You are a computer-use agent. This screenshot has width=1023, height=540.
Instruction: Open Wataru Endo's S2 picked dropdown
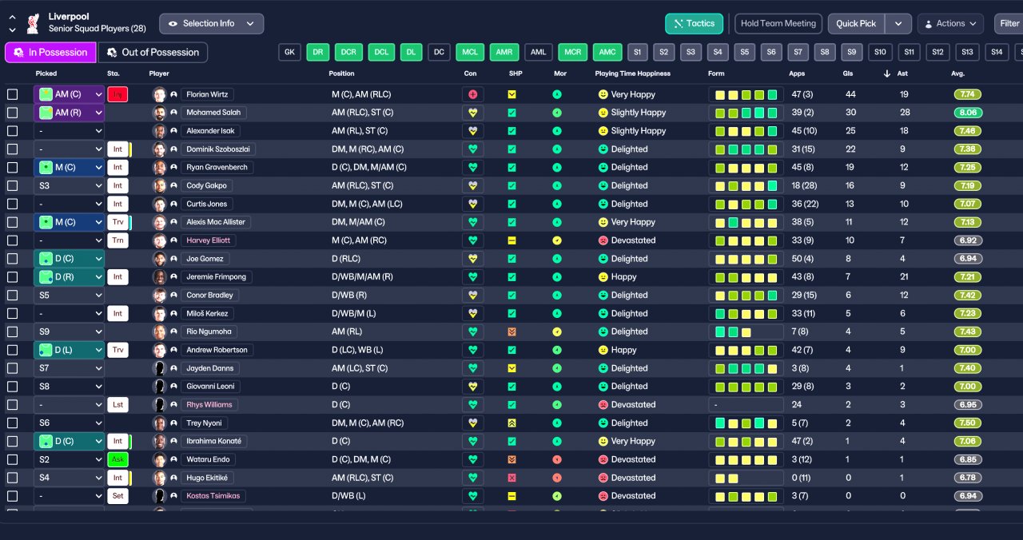69,459
